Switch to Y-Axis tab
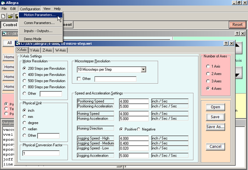Viewport: 248px width, 170px height. click(x=34, y=50)
